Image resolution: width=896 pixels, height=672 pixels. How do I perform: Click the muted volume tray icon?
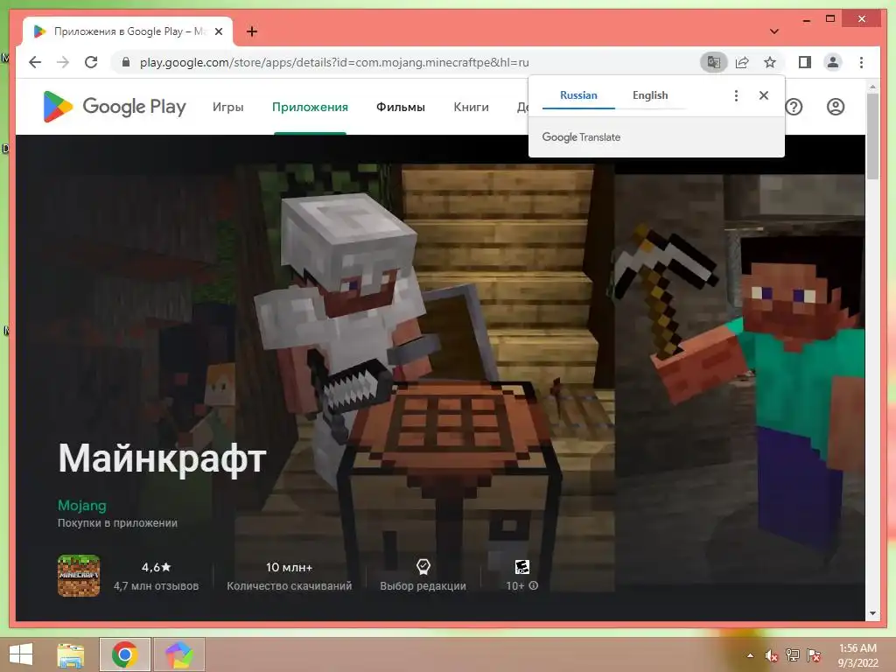click(772, 655)
